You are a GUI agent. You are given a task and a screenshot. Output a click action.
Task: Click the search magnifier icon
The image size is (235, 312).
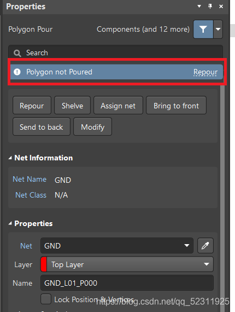pyautogui.click(x=17, y=53)
